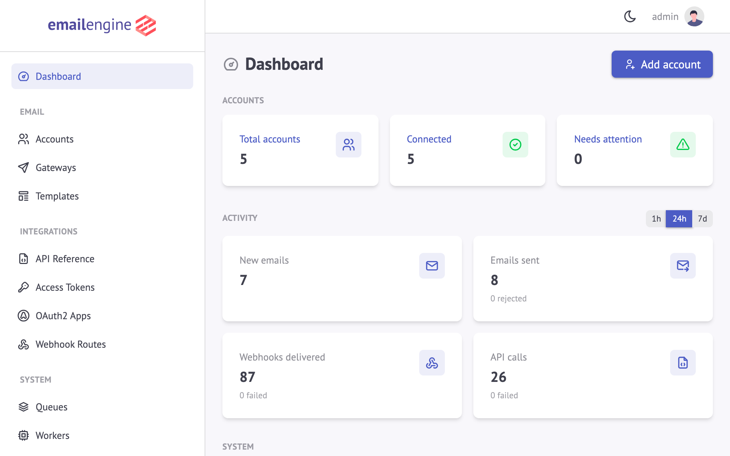This screenshot has width=730, height=456.
Task: Click the Dashboard gauge icon in sidebar
Action: [24, 76]
